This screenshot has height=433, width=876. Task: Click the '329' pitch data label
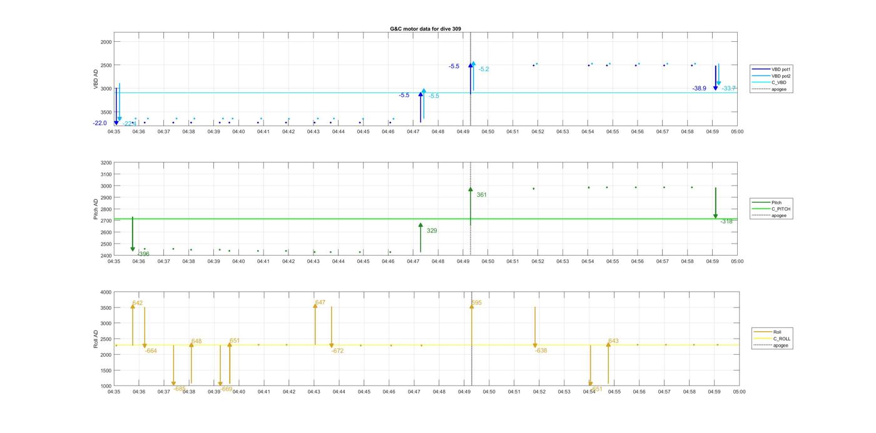pos(432,231)
